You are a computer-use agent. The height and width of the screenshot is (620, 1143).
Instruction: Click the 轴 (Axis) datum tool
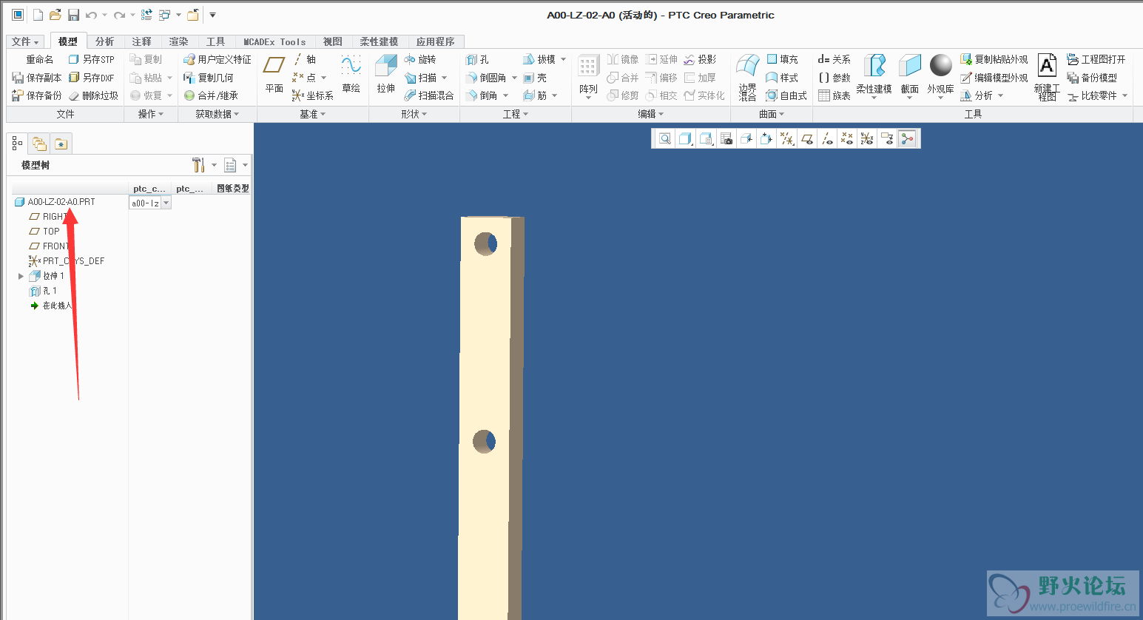click(305, 59)
